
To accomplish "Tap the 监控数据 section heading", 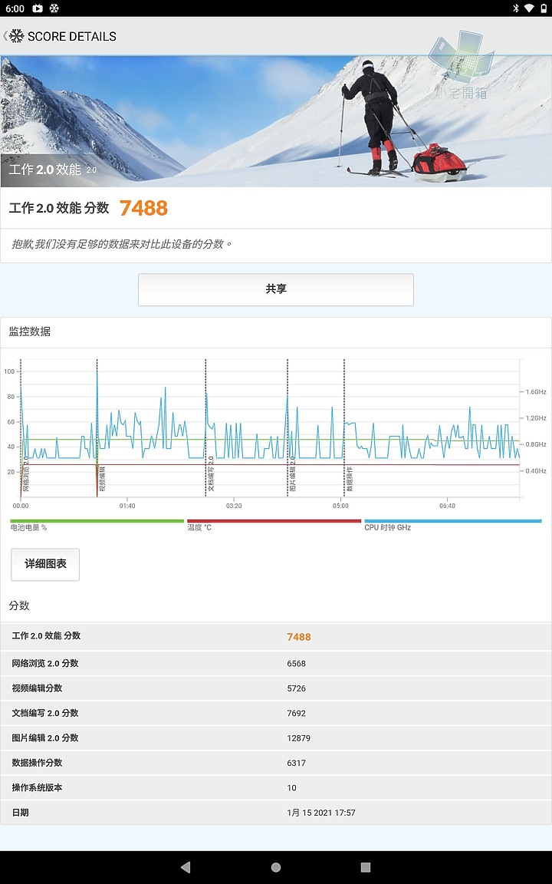I will coord(29,331).
